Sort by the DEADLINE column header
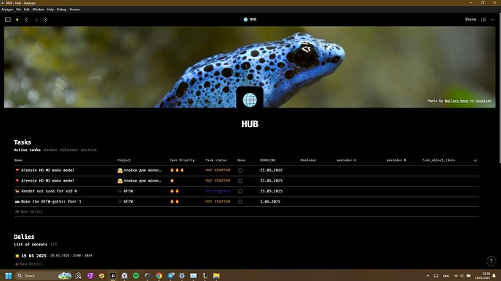Image resolution: width=501 pixels, height=281 pixels. coord(268,160)
